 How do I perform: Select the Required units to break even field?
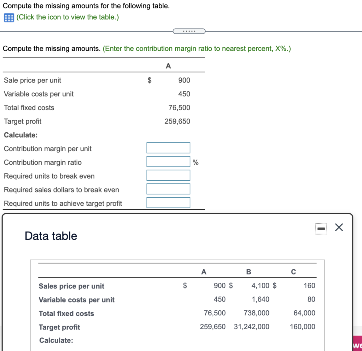(168, 175)
